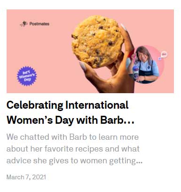Click the purple drink cup Barb is holding
The height and width of the screenshot is (192, 181).
pyautogui.click(x=135, y=72)
